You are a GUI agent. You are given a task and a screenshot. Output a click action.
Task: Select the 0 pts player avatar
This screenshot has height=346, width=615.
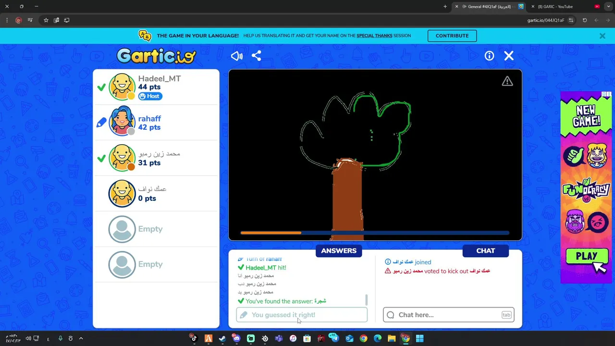(122, 193)
